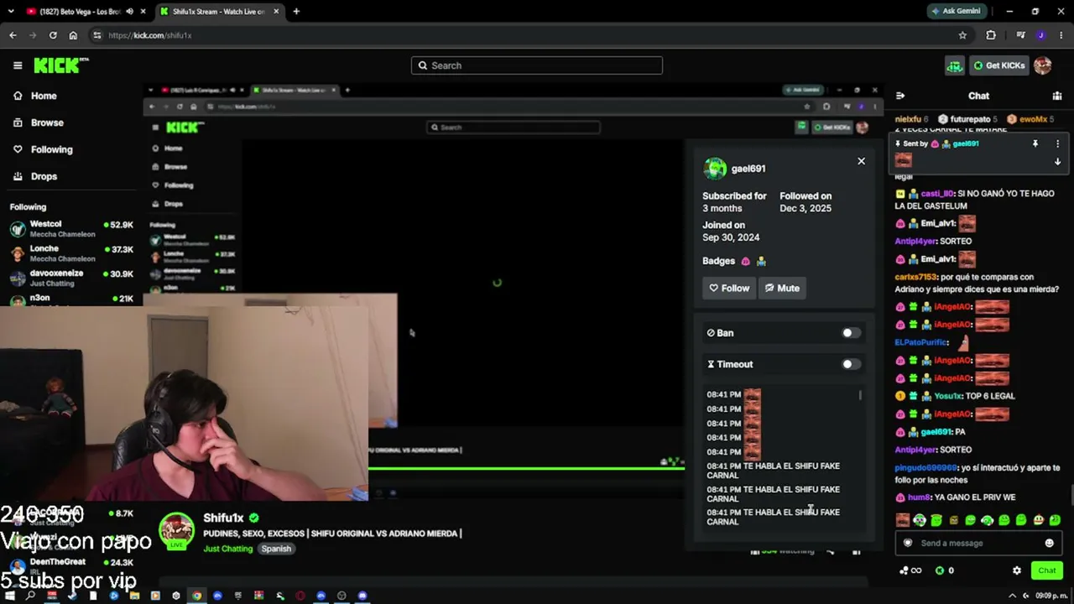Bookmark this page with the star
Viewport: 1074px width, 604px height.
pyautogui.click(x=962, y=35)
